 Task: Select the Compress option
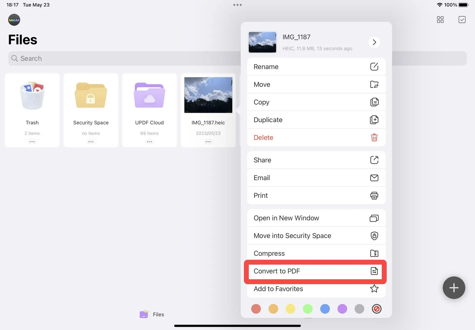316,253
